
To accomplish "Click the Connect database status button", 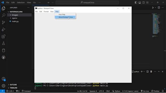I will coord(26,91).
